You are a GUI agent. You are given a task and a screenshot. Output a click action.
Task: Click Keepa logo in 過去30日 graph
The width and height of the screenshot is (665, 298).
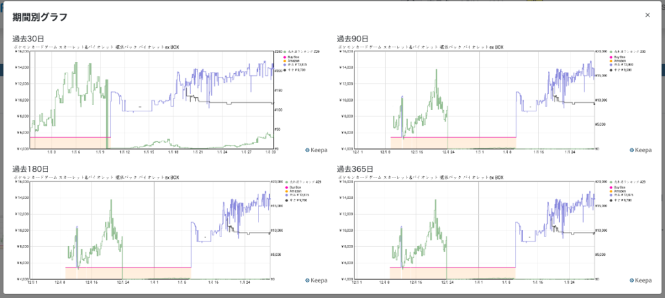click(316, 149)
